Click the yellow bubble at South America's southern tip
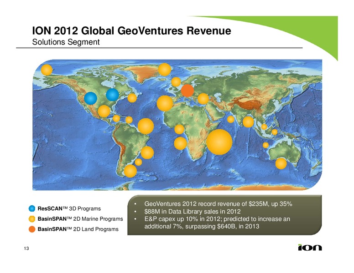The image size is (354, 273). click(x=130, y=171)
